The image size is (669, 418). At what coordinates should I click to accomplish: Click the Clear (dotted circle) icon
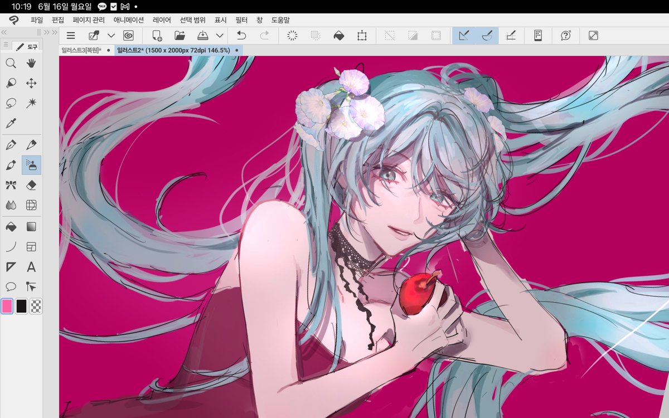pos(292,36)
